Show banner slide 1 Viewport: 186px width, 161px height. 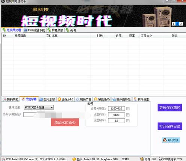pos(173,24)
